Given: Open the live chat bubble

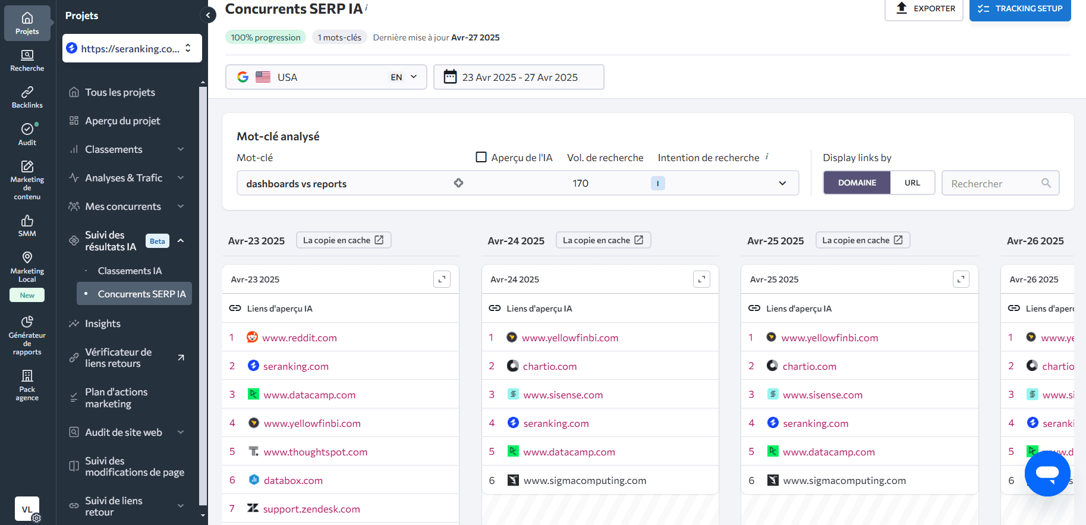Looking at the screenshot, I should 1047,473.
